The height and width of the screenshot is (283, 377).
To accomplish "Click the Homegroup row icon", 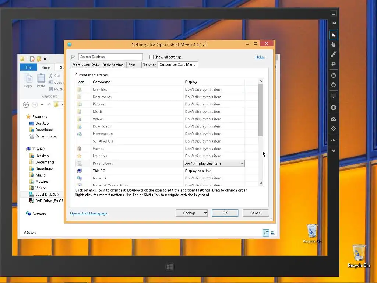I will 80,134.
